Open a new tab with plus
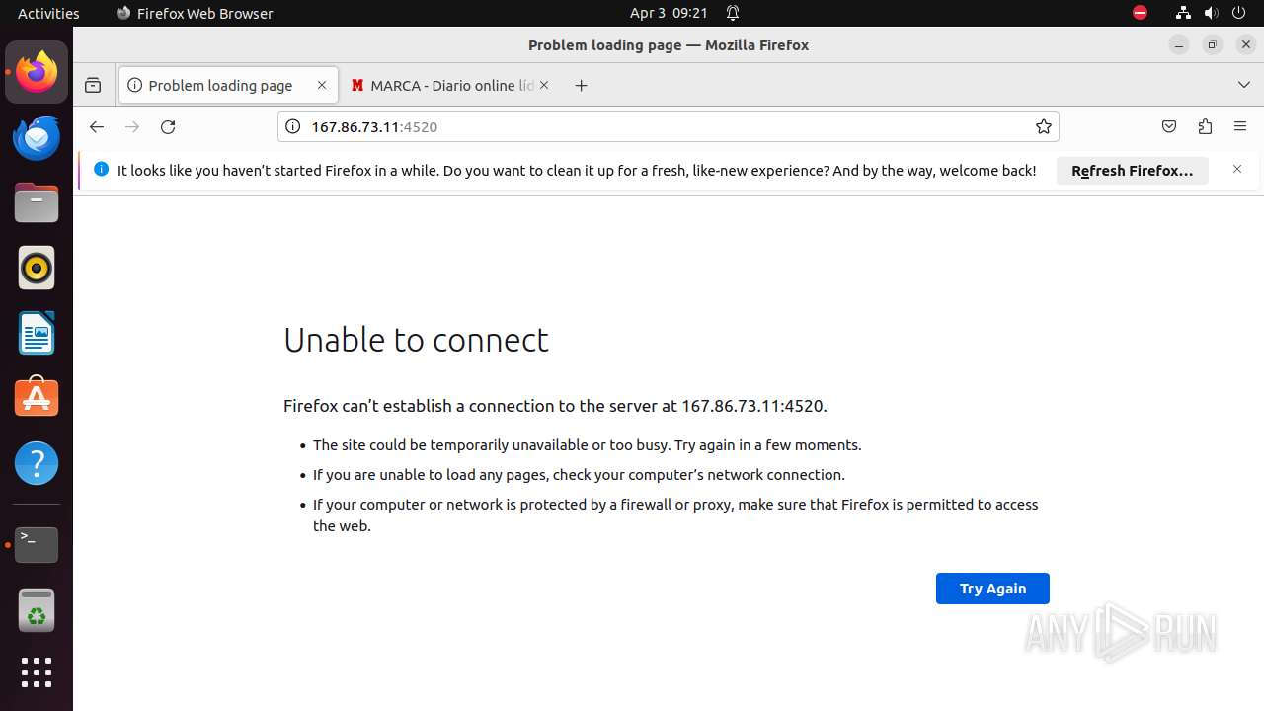This screenshot has width=1264, height=711. coord(581,86)
